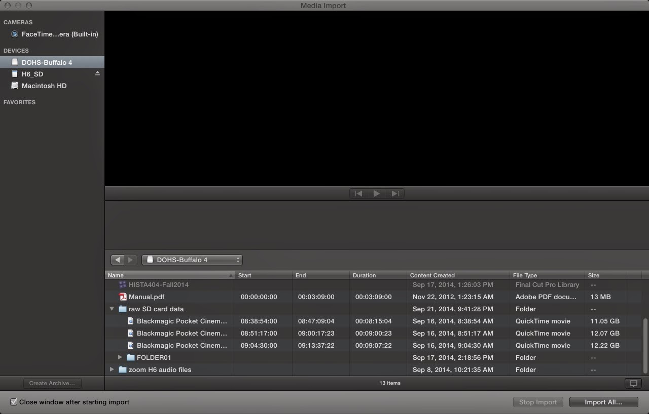Play the preview in the viewer

pos(376,193)
